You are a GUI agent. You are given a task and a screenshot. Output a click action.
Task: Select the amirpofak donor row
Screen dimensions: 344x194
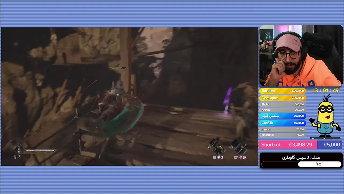tap(282, 135)
